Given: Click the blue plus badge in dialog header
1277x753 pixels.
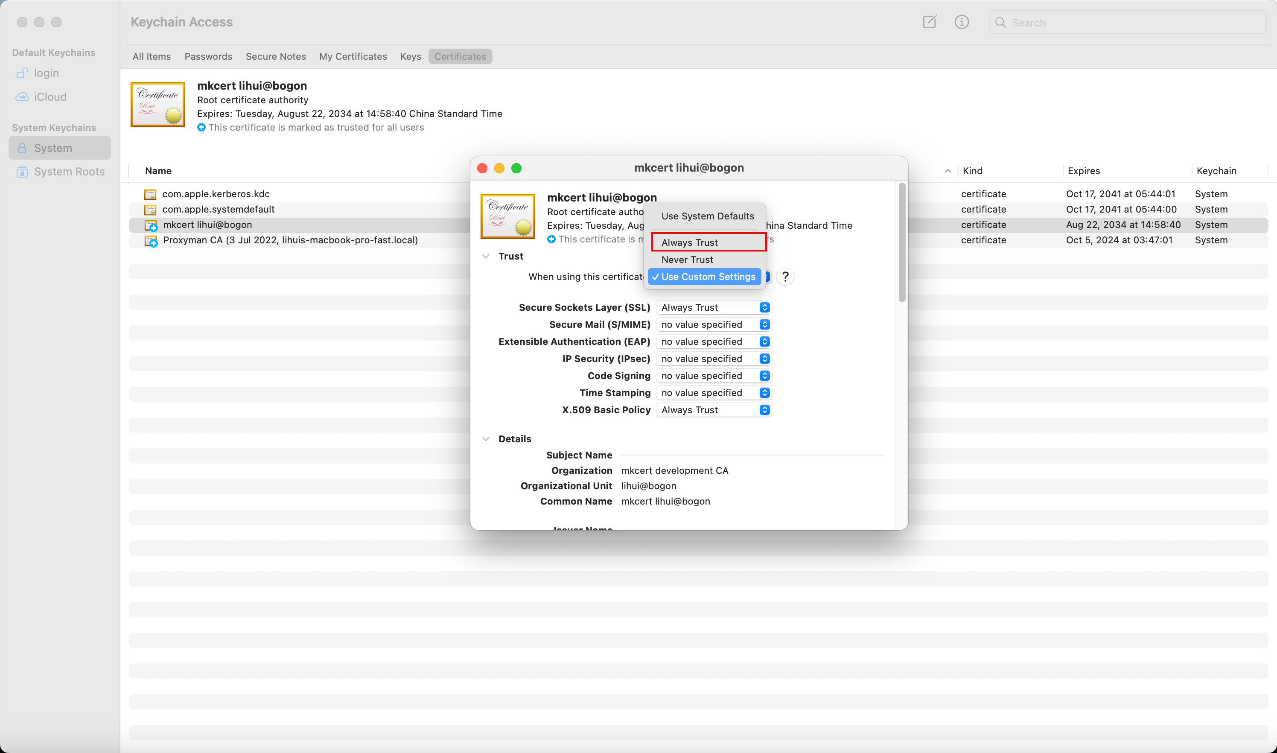Looking at the screenshot, I should coord(551,239).
